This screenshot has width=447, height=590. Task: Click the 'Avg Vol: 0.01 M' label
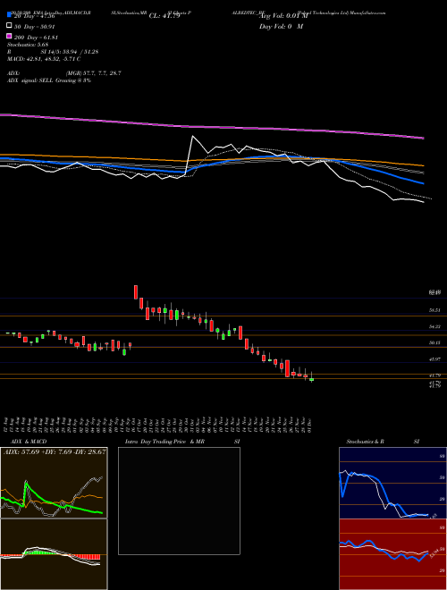click(283, 16)
